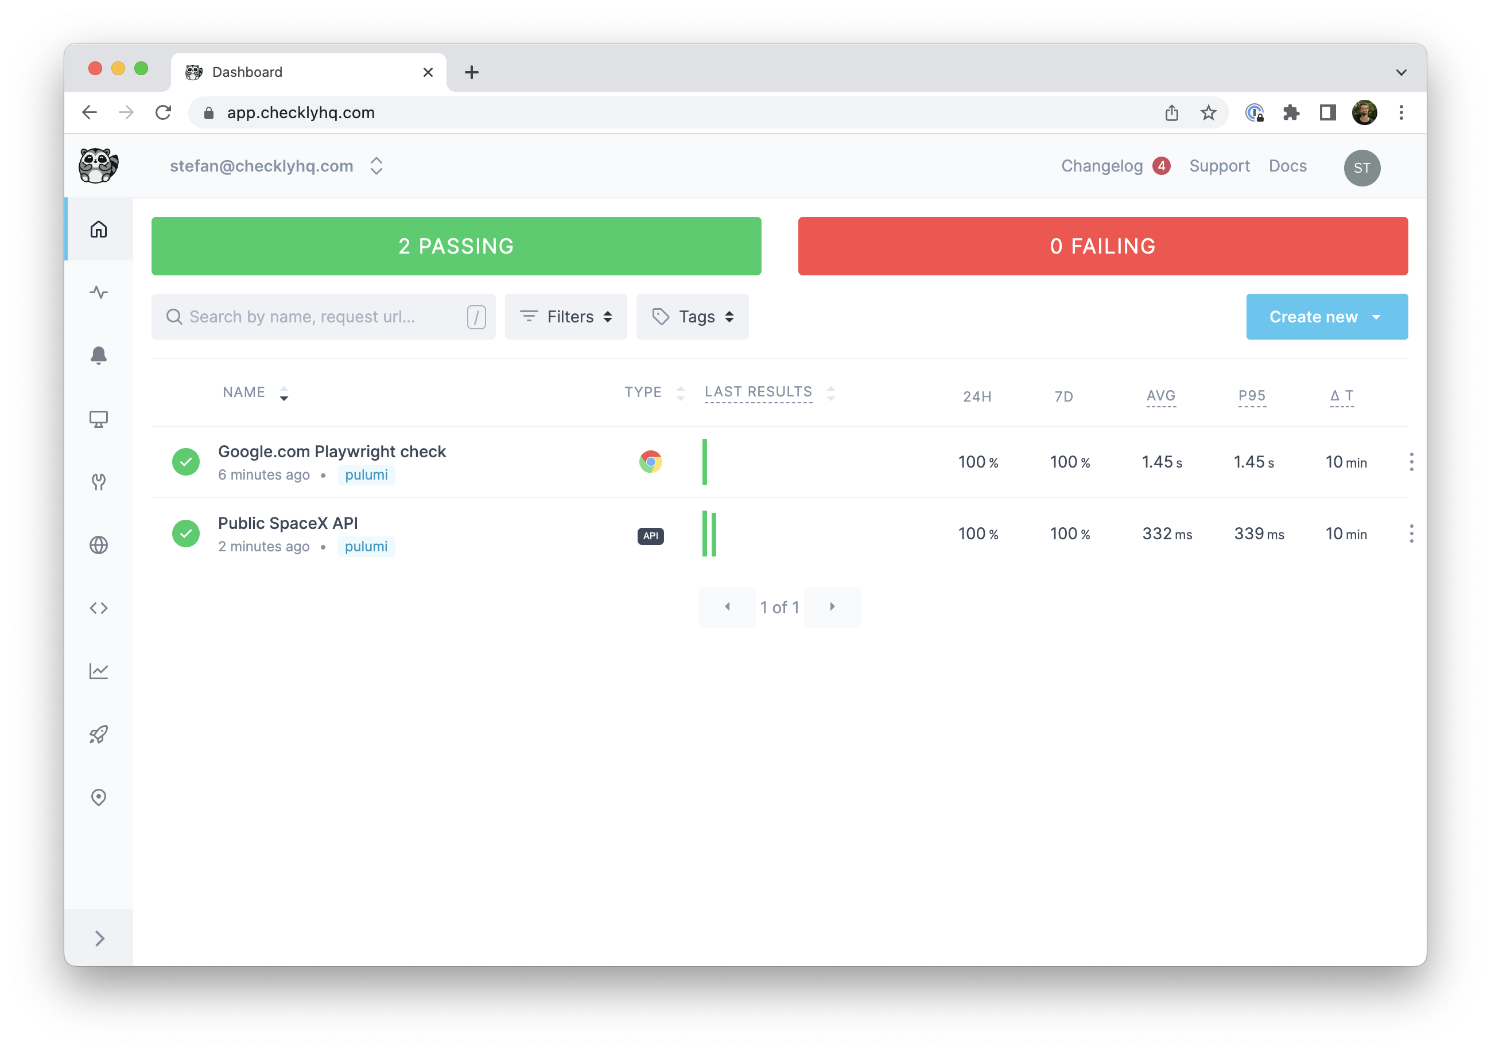
Task: Click the green check status for Public SpaceX API
Action: [187, 534]
